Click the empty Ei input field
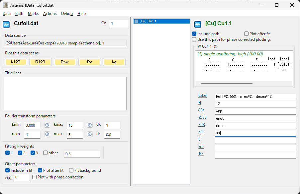Image resolution: width=300 pixels, height=194 pixels. pyautogui.click(x=255, y=140)
